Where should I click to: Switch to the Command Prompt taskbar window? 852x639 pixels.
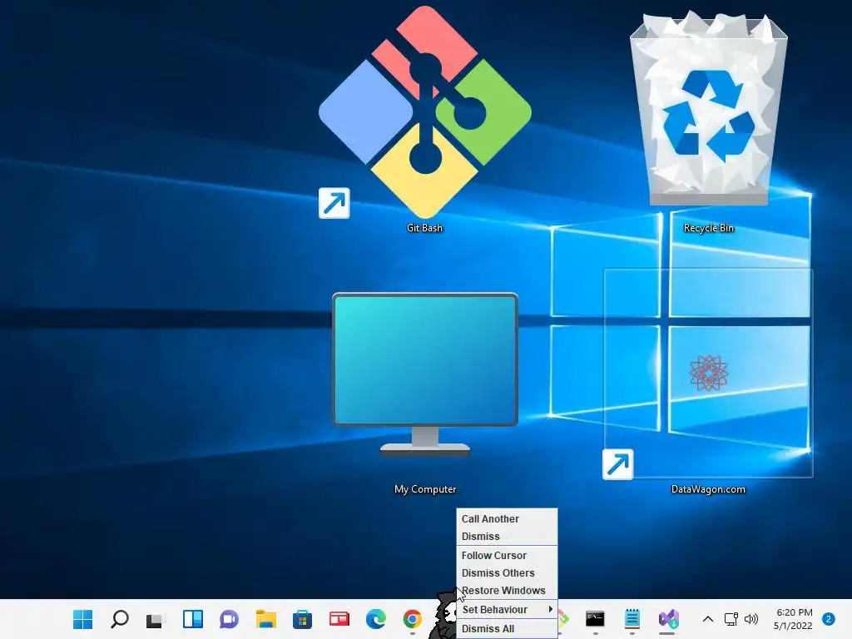595,619
